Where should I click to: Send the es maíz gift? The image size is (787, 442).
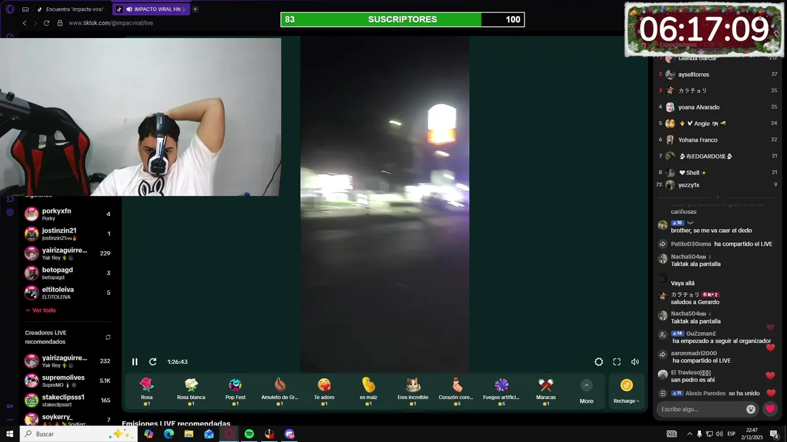point(368,391)
